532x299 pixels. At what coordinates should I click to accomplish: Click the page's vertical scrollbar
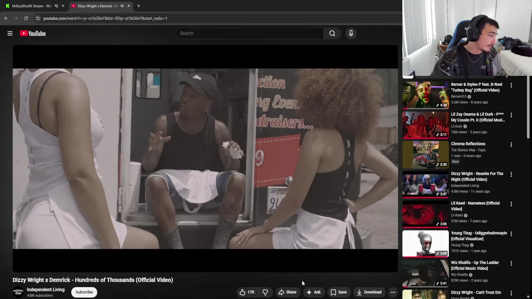pos(529,108)
